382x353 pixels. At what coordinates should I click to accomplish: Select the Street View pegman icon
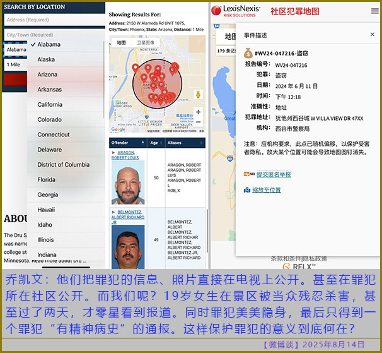coord(199,94)
